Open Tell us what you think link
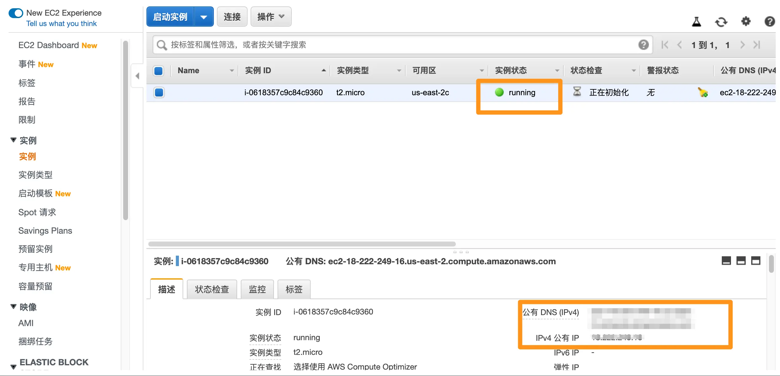 61,24
